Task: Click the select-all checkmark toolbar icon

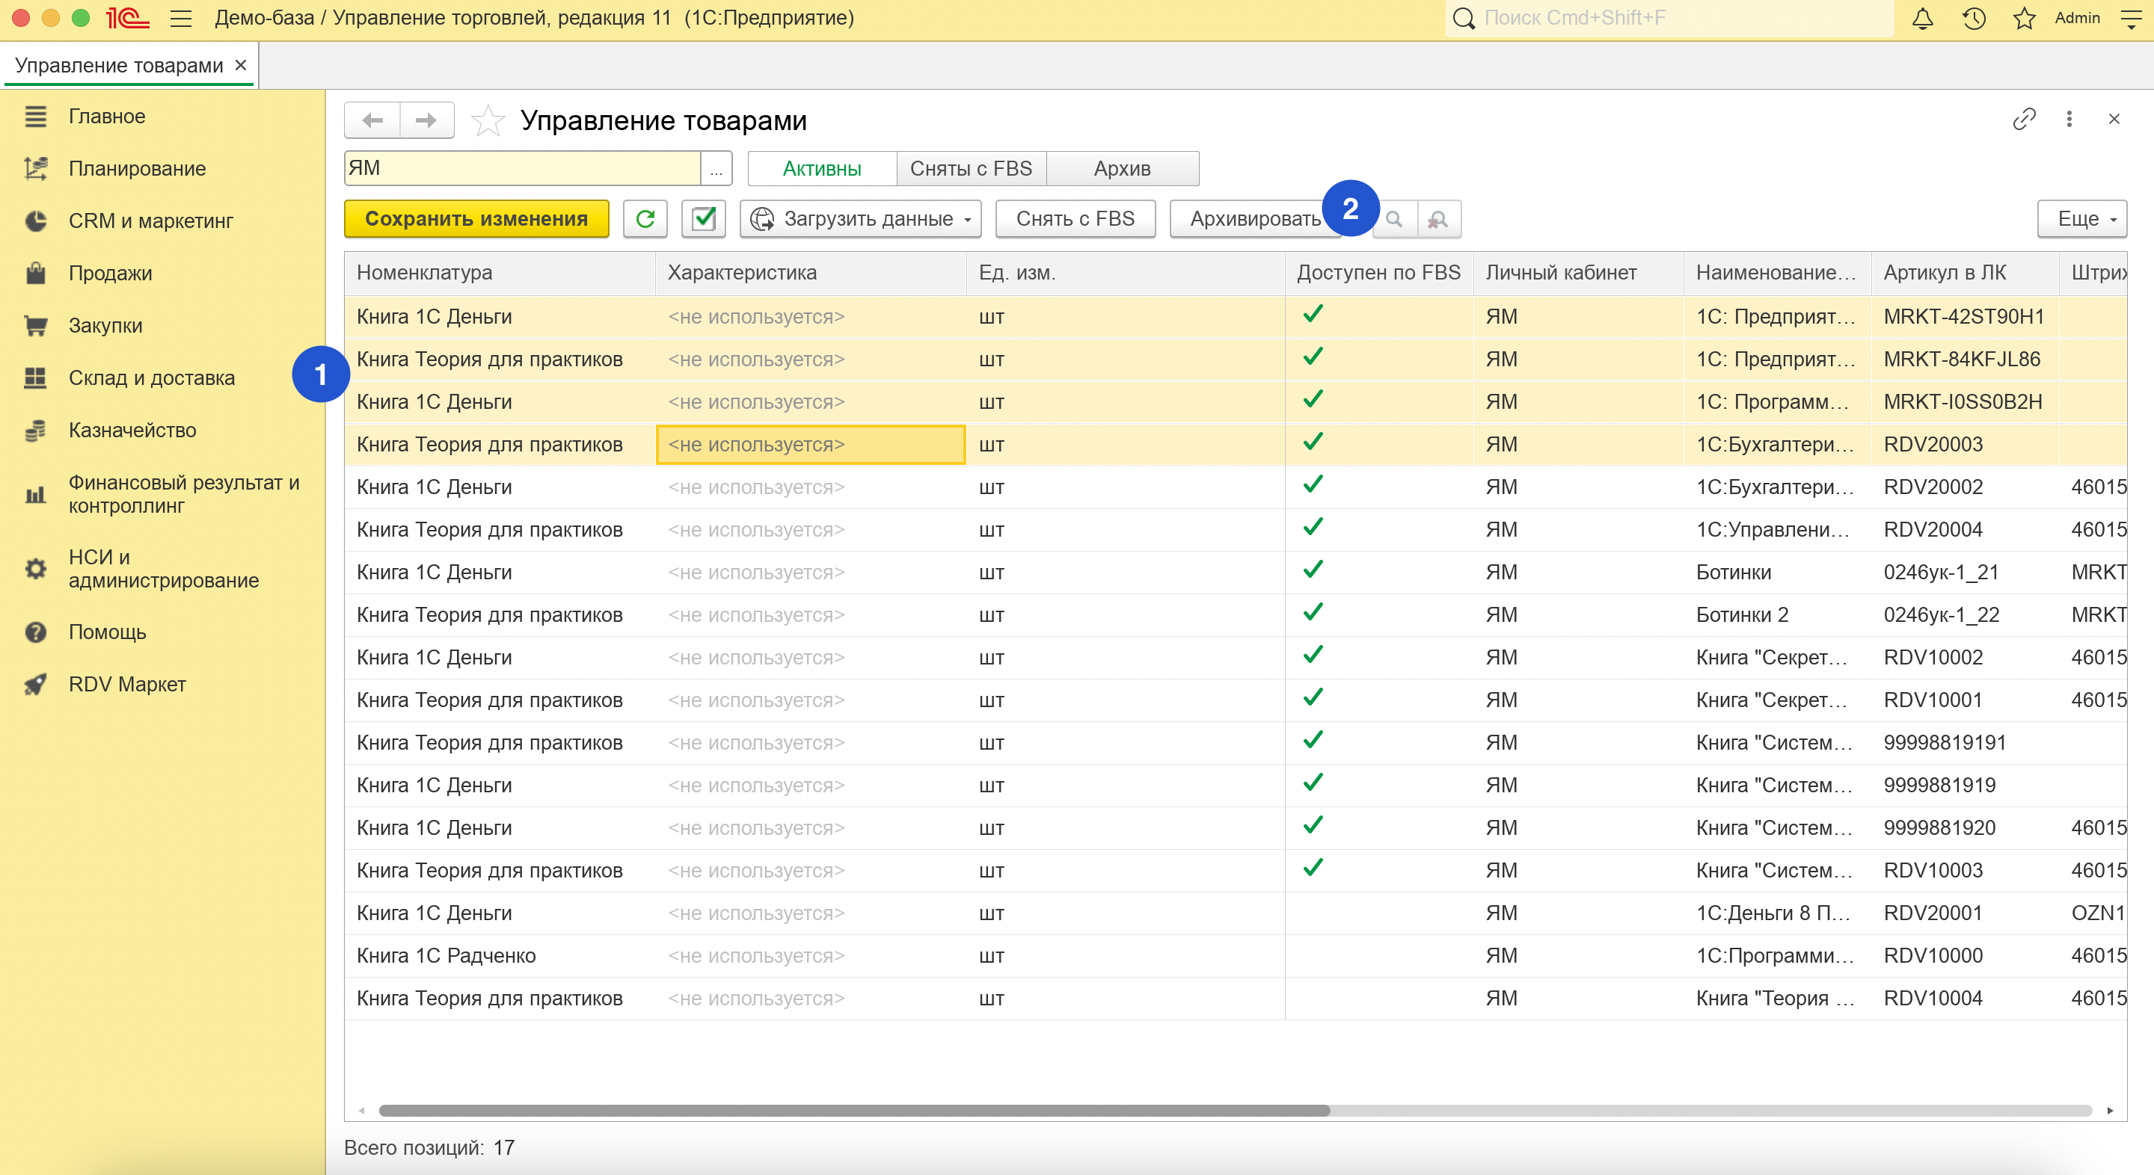Action: point(703,219)
